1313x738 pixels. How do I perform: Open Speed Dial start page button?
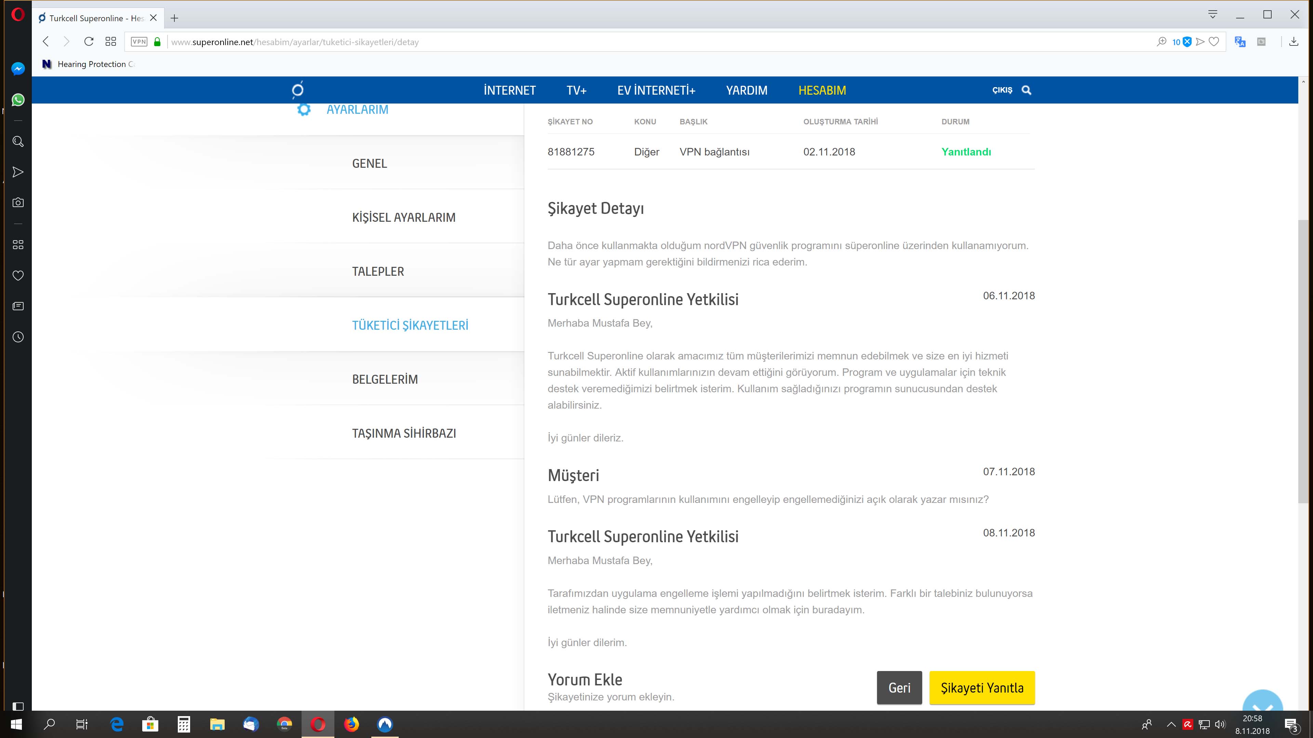110,42
